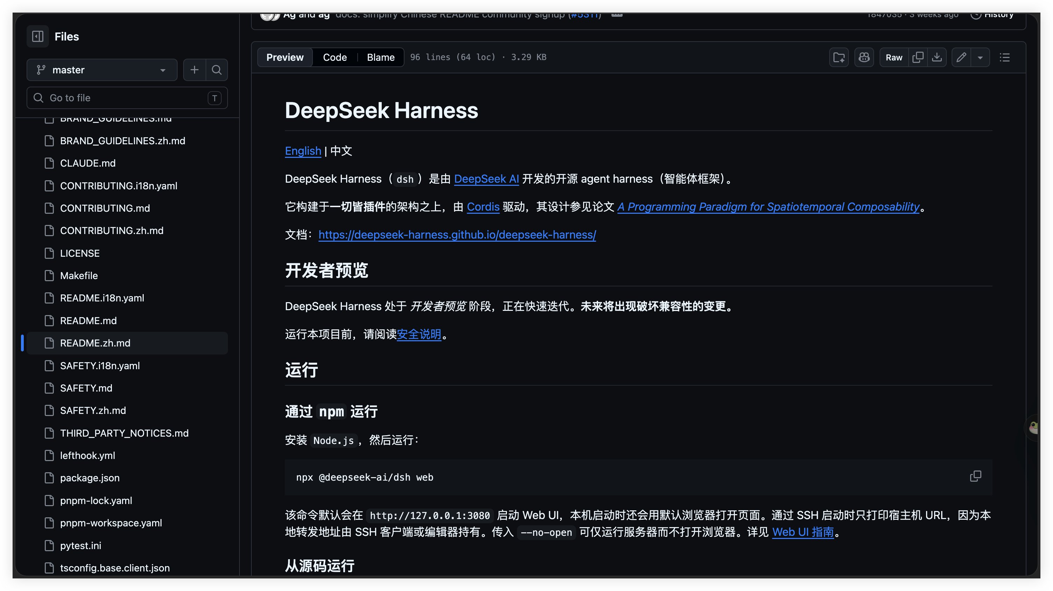Image resolution: width=1053 pixels, height=591 pixels.
Task: Open the outline list icon
Action: [x=1005, y=57]
